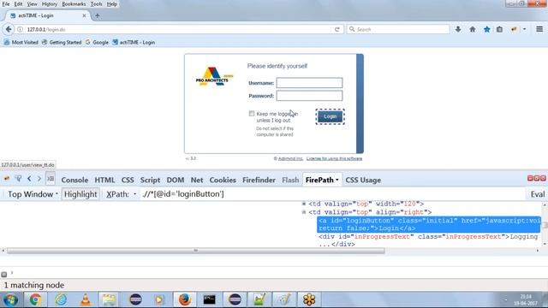Open the Actimind Inc. link
Viewport: 548px width, 308px height.
point(290,158)
